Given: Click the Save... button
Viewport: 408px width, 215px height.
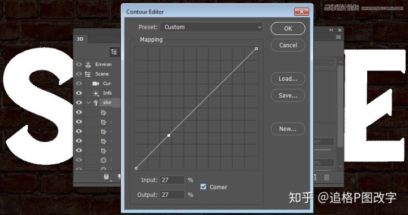Looking at the screenshot, I should (x=288, y=95).
